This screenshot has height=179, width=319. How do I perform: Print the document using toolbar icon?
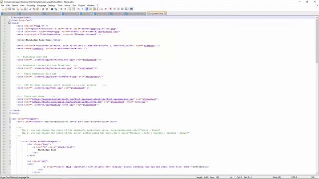(x=25, y=9)
